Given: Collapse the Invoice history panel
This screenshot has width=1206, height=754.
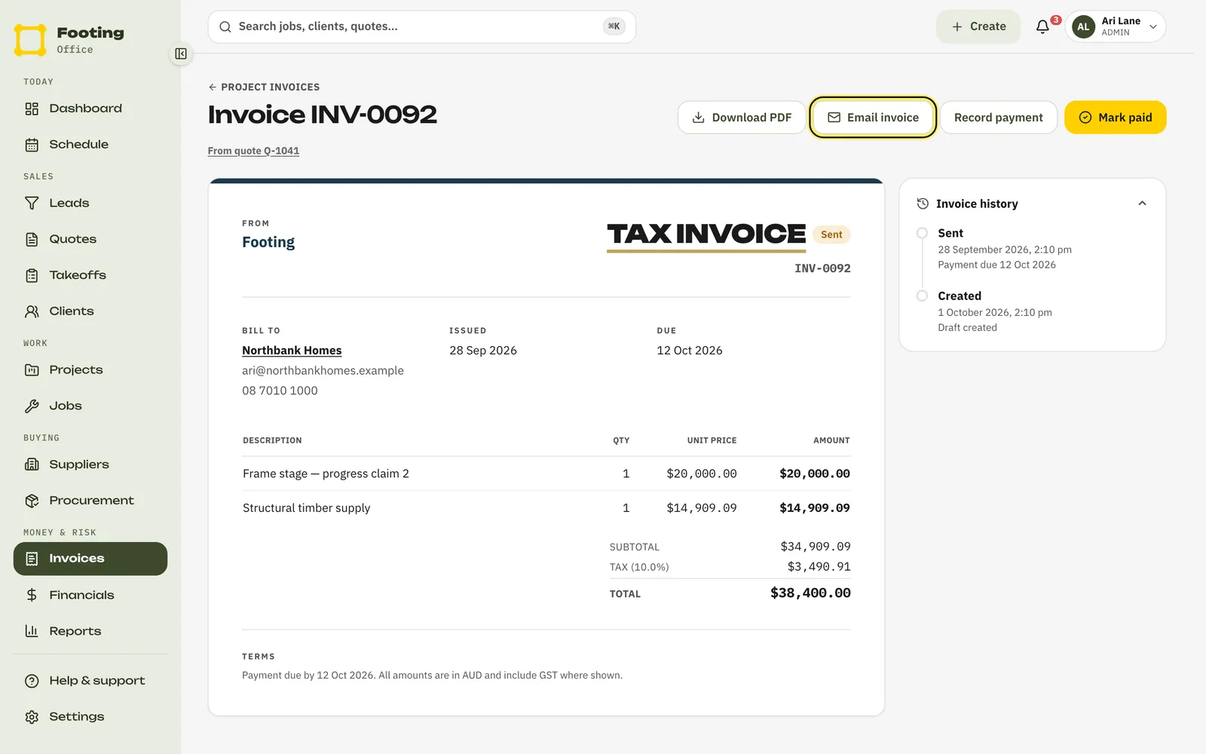Looking at the screenshot, I should click(1142, 204).
